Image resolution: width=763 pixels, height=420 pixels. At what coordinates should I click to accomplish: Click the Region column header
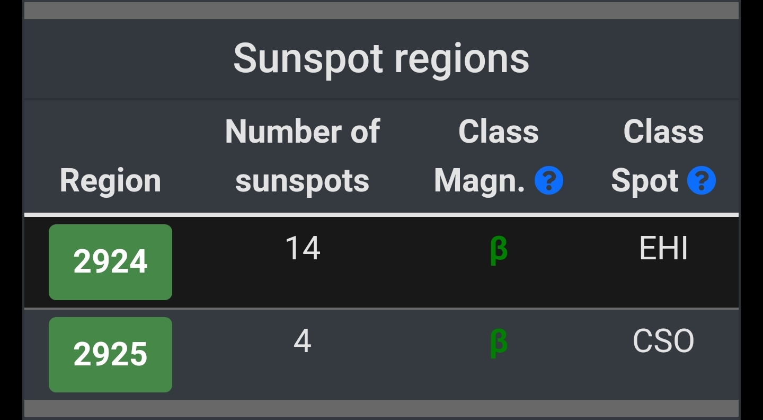click(x=110, y=181)
